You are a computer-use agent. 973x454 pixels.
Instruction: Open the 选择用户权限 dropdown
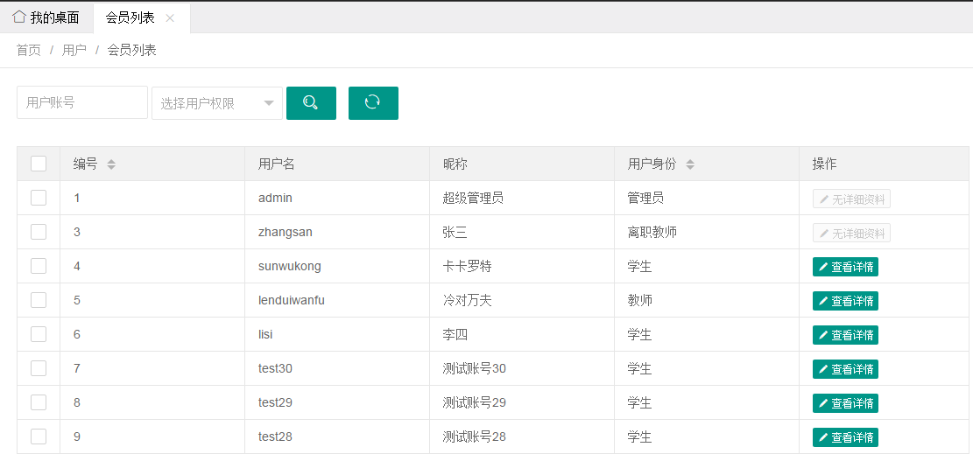[216, 103]
